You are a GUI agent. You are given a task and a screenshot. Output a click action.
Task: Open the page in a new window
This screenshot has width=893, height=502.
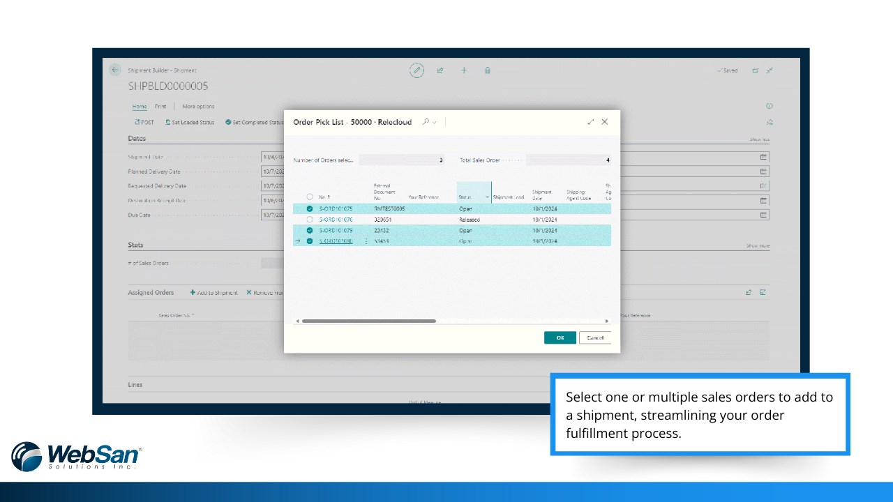[x=756, y=70]
